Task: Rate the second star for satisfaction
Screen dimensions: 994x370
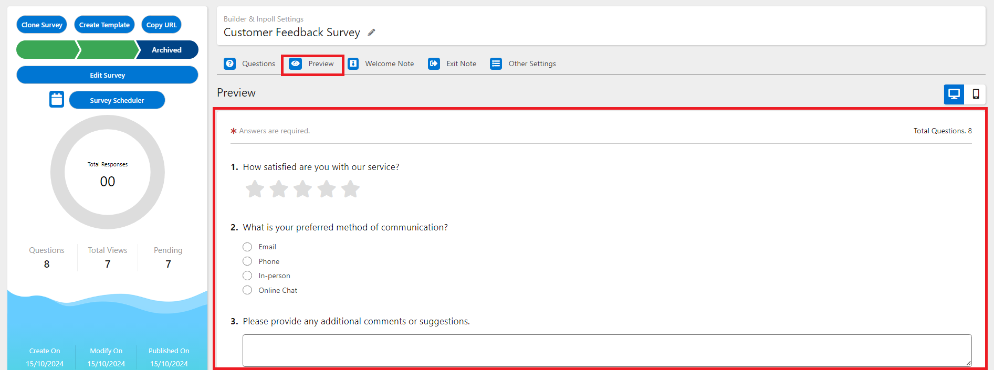Action: pos(279,189)
